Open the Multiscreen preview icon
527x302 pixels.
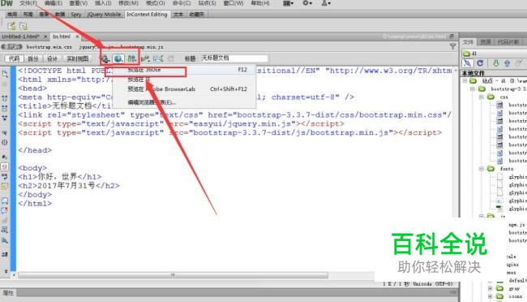105,59
